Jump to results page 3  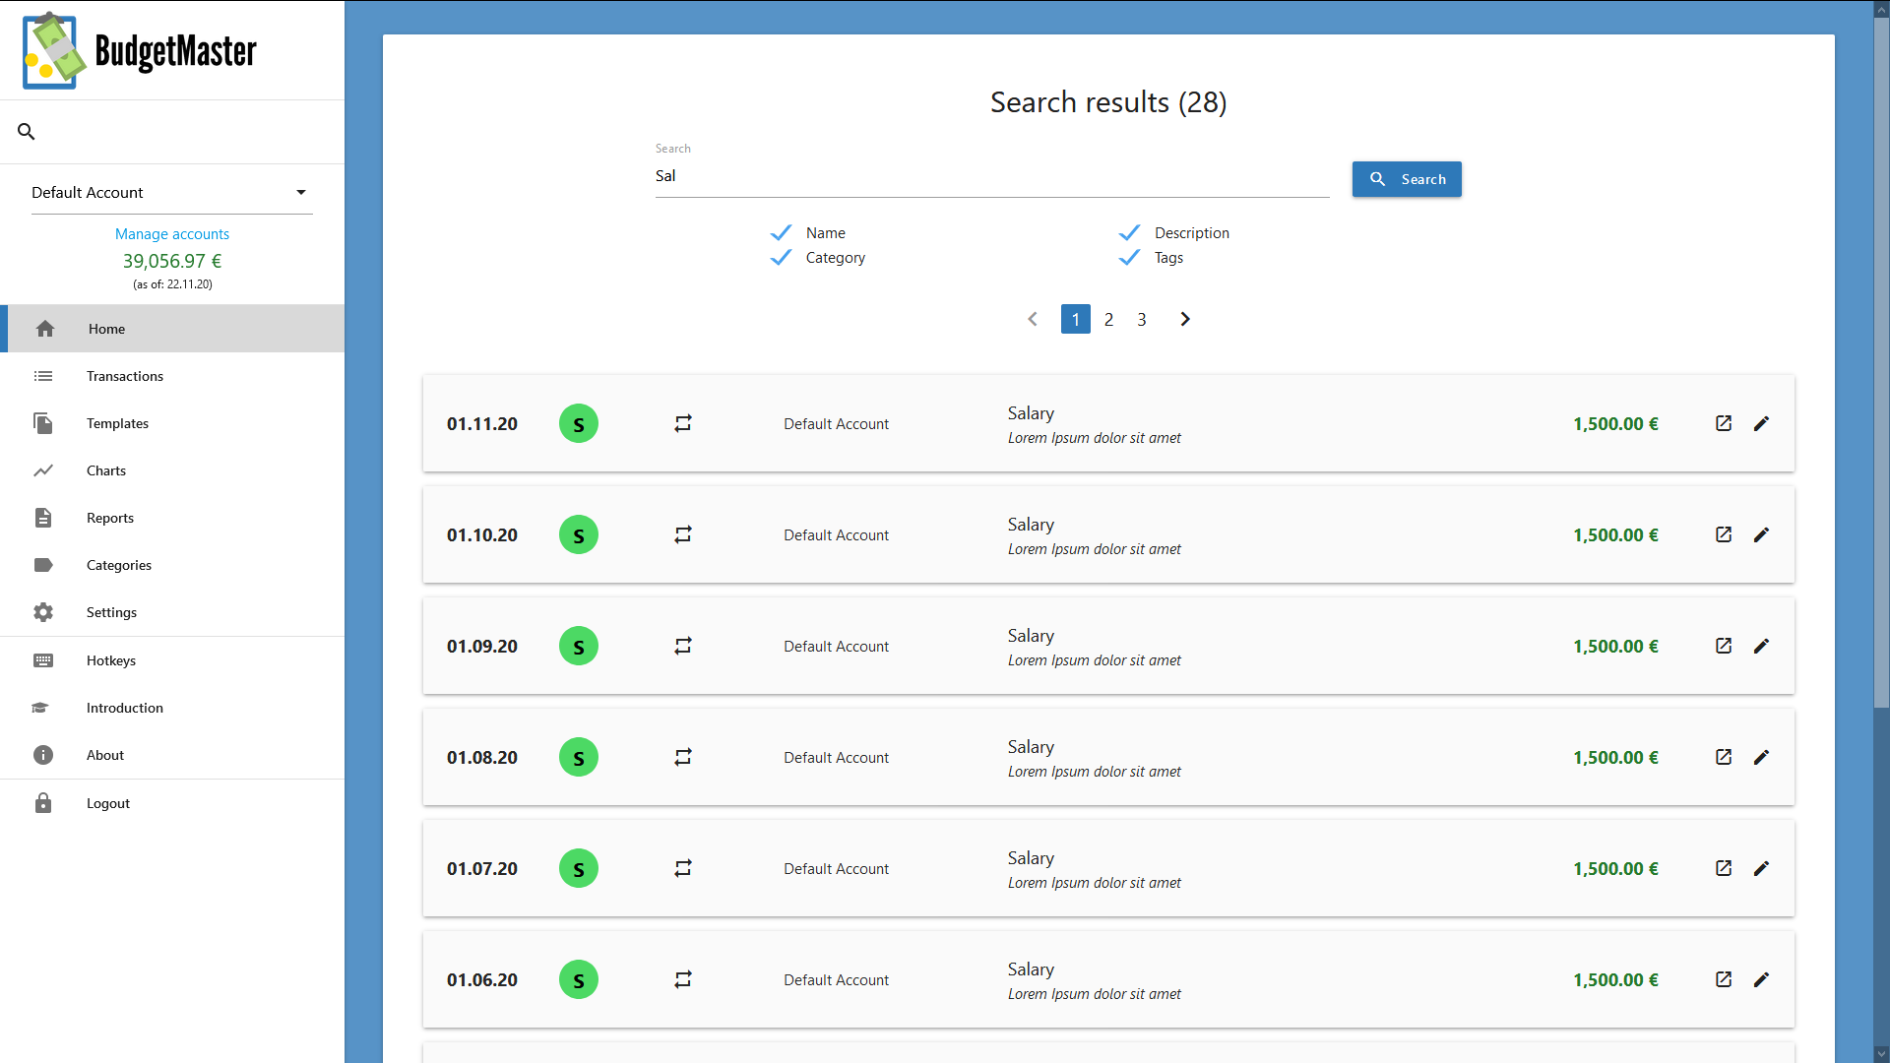pyautogui.click(x=1142, y=319)
